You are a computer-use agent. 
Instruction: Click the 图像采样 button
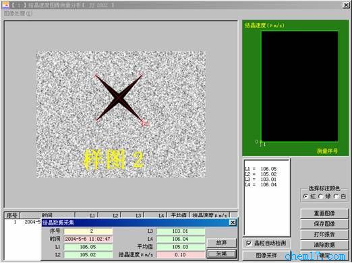click(266, 256)
